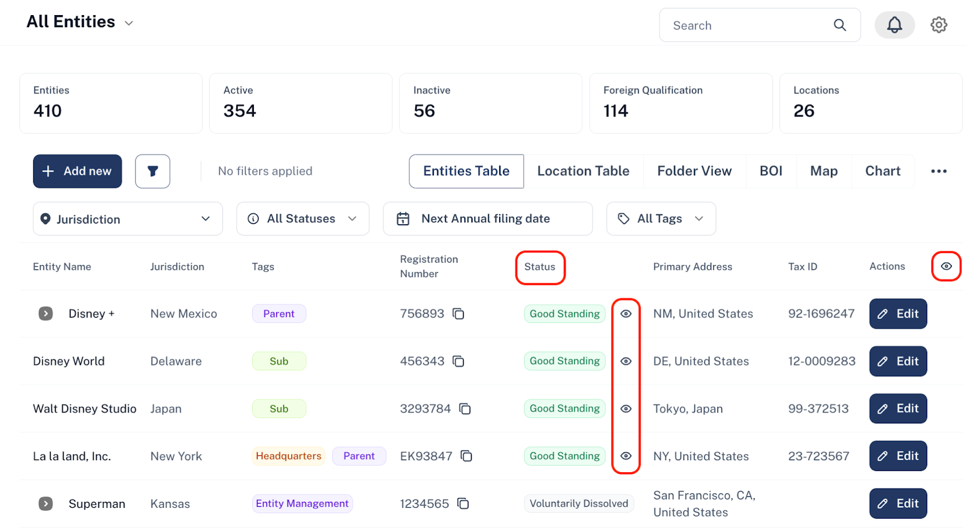Image resolution: width=967 pixels, height=532 pixels.
Task: Open the three-dot more views menu
Action: pos(939,171)
